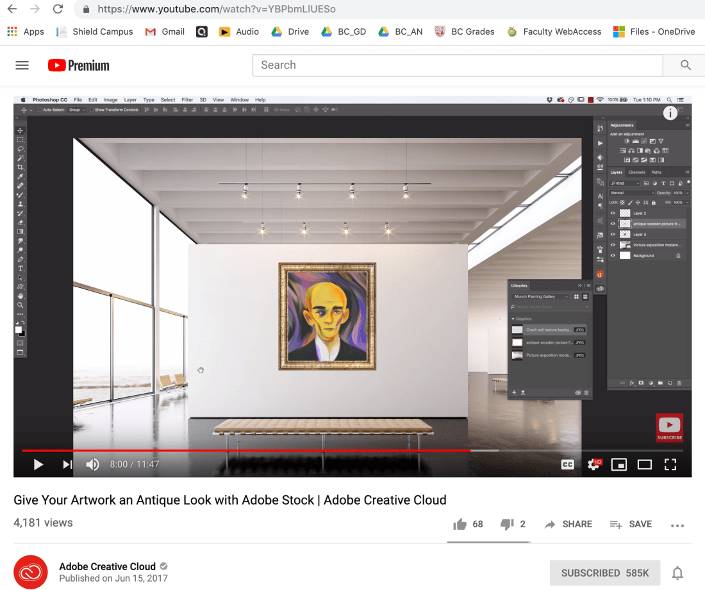The width and height of the screenshot is (705, 590).
Task: Click the Curves adjustment icon in Adjustments panel
Action: tap(644, 141)
